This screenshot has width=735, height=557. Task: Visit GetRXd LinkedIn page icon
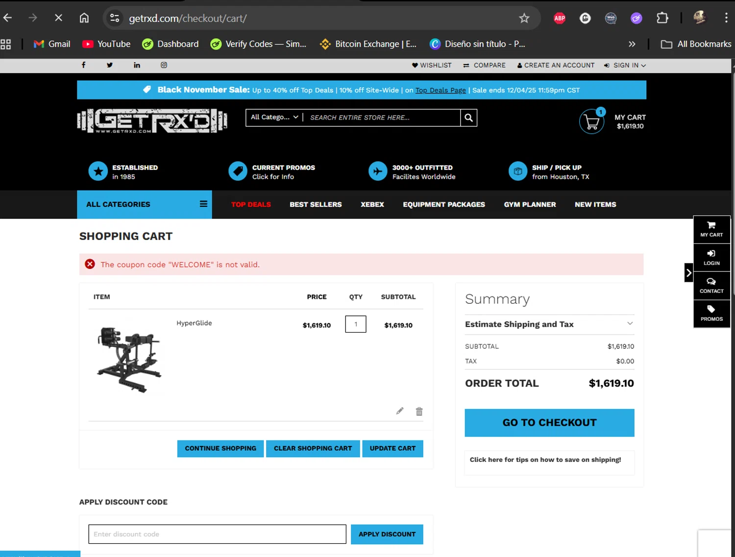[x=137, y=65]
